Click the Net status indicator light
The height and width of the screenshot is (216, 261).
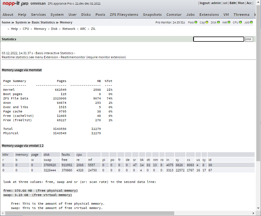(x=229, y=22)
